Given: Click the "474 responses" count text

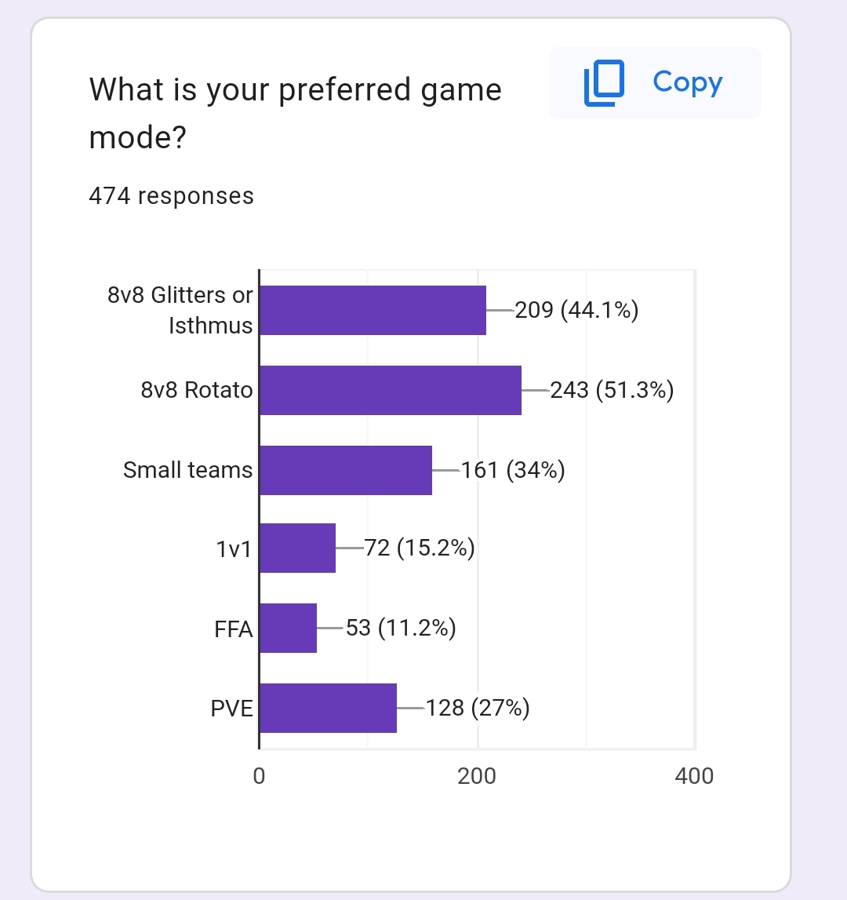Looking at the screenshot, I should tap(172, 195).
